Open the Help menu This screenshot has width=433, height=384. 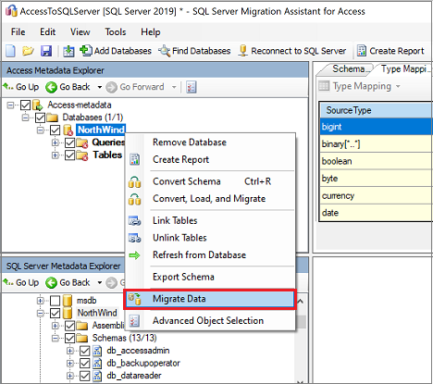point(151,31)
